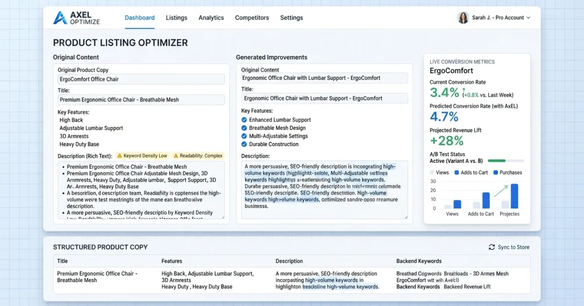584x306 pixels.
Task: Click the 3.4% current conversion rate
Action: click(x=444, y=93)
